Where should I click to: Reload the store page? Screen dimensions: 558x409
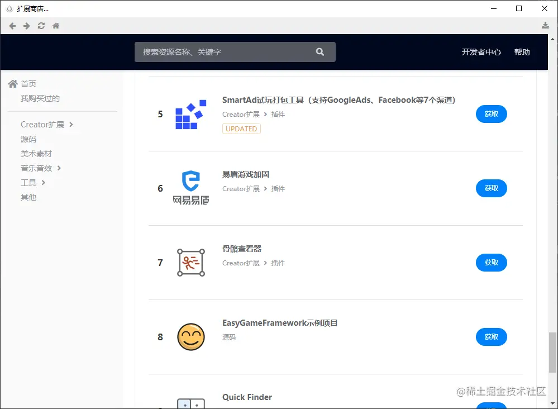[41, 26]
